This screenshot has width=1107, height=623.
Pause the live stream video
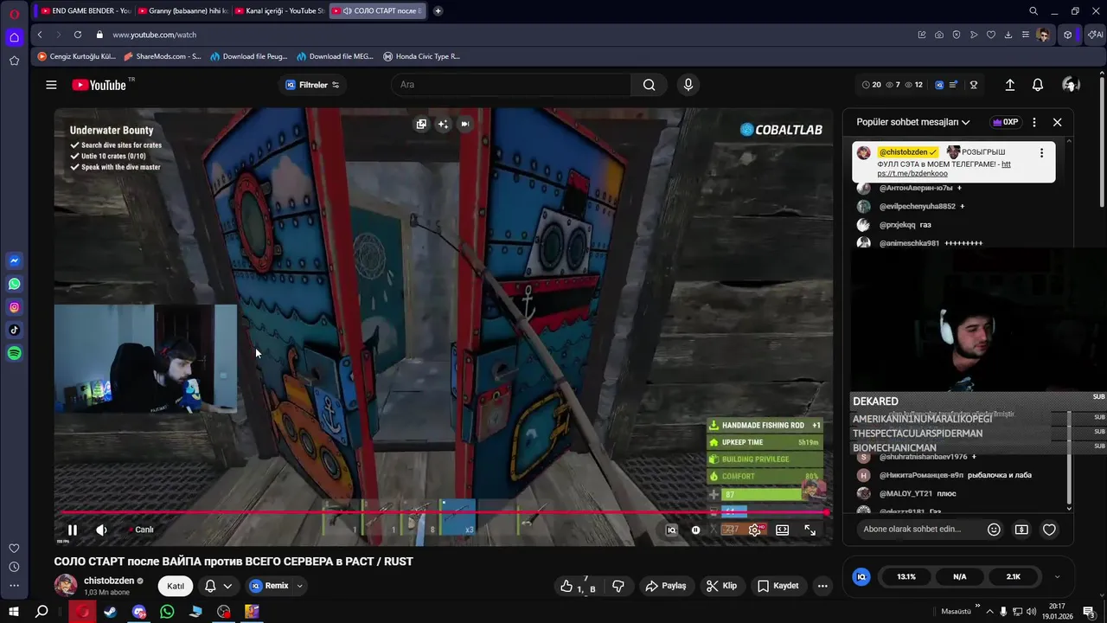click(x=73, y=530)
